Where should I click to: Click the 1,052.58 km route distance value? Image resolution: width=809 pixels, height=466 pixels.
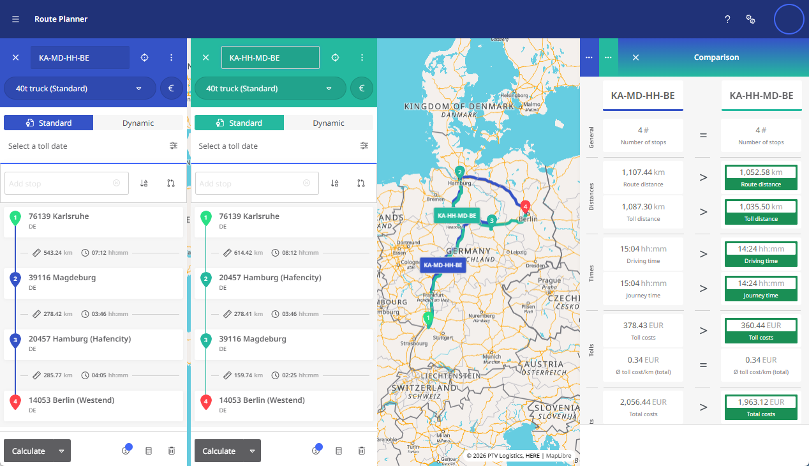761,172
